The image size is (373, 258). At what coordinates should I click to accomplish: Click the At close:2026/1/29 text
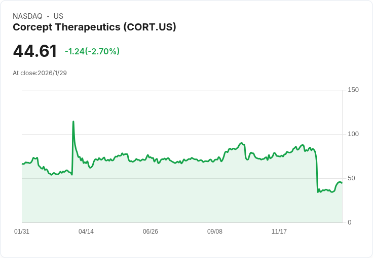click(x=40, y=73)
